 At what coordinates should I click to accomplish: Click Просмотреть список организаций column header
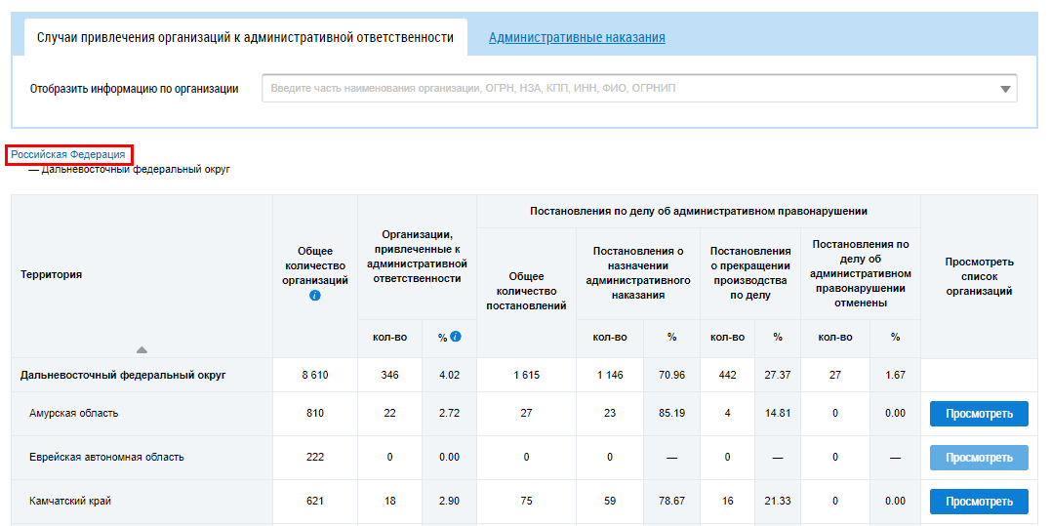[979, 276]
